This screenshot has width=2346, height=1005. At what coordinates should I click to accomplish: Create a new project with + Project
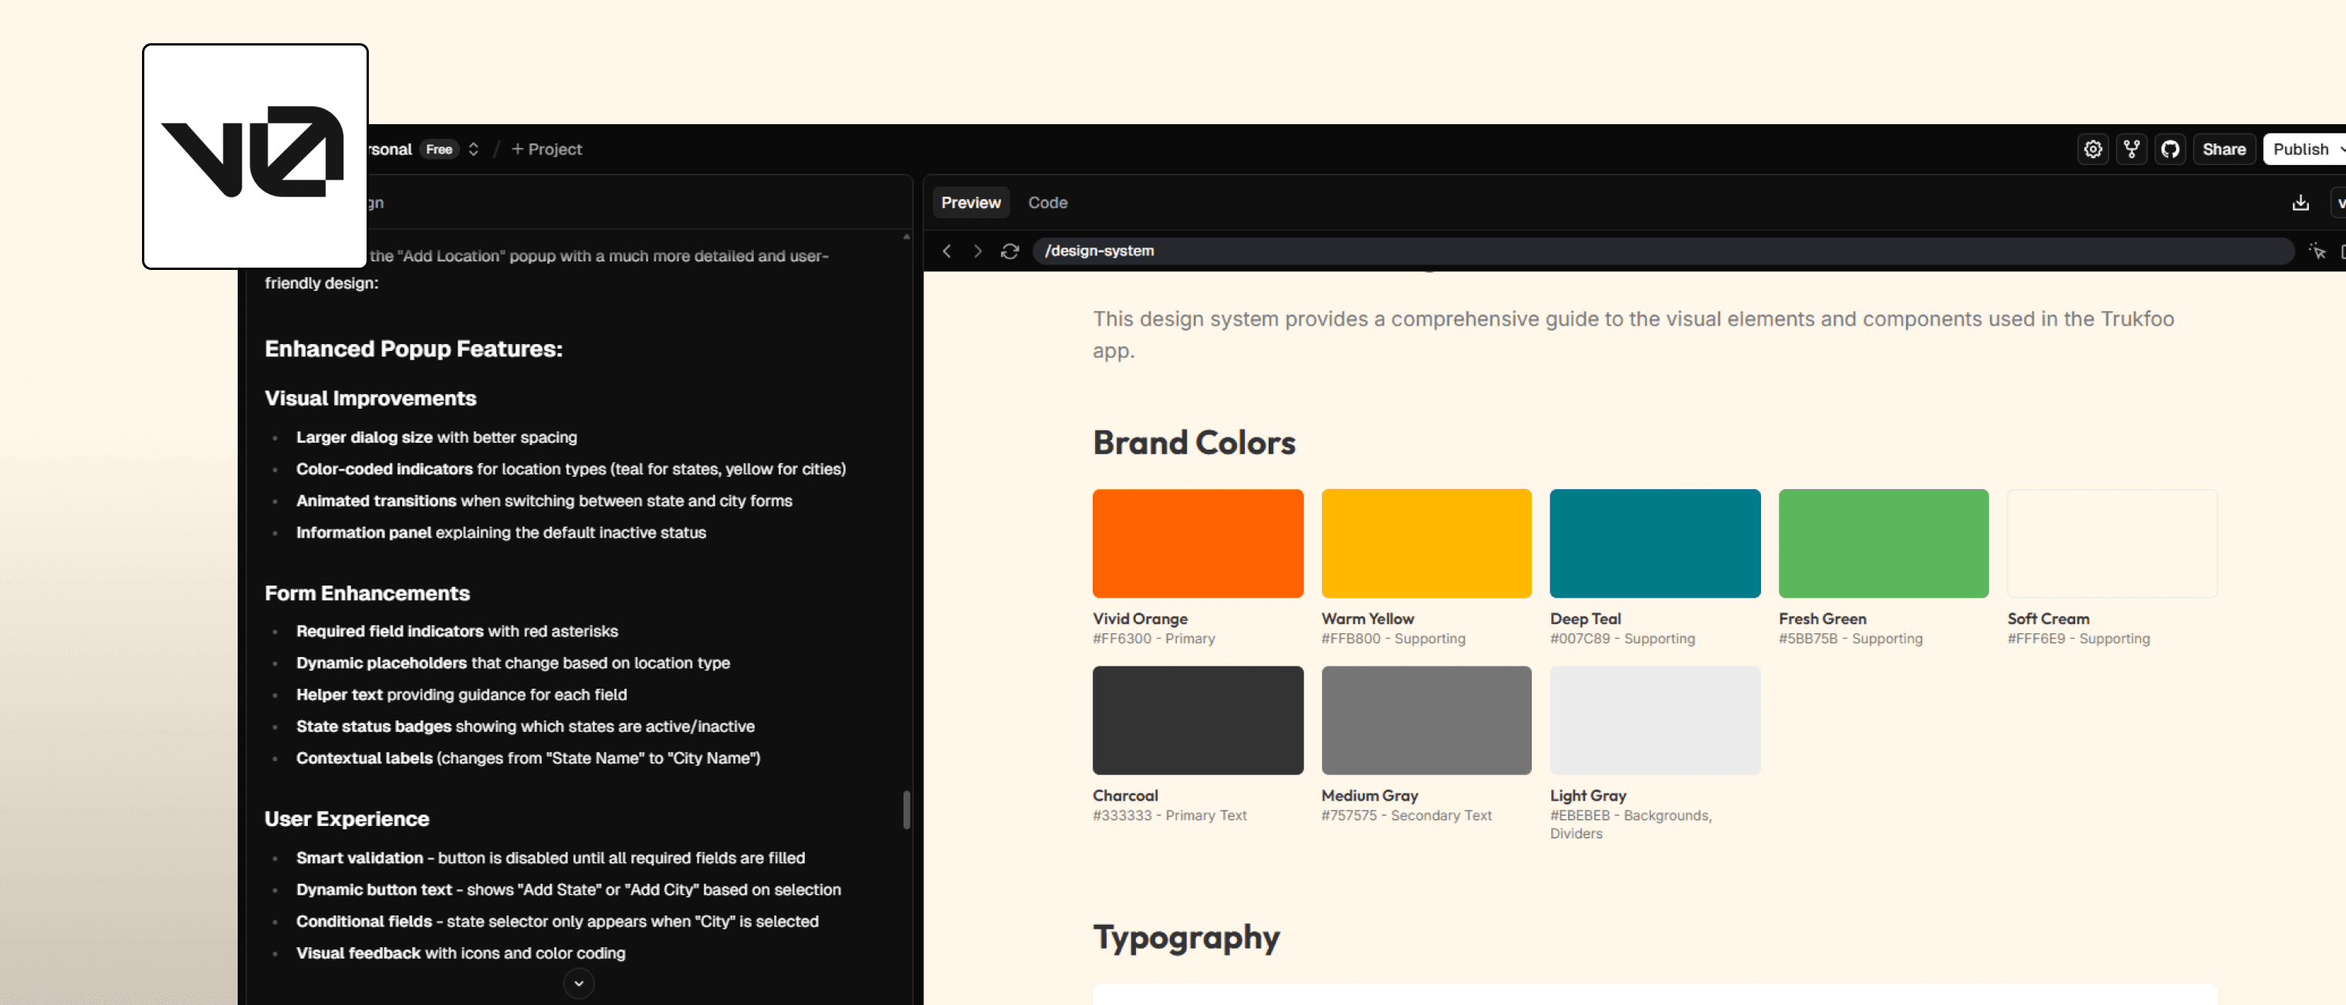click(546, 148)
